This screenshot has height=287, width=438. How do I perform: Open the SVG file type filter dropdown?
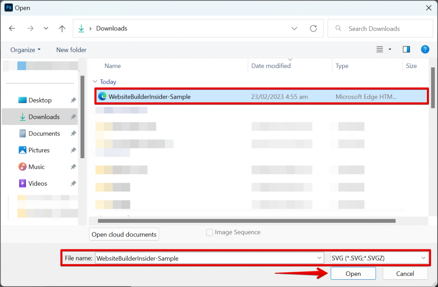tap(379, 258)
